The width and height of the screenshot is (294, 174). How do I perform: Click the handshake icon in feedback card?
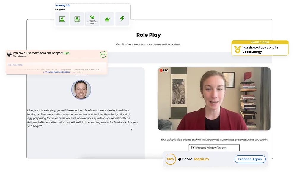pyautogui.click(x=9, y=54)
